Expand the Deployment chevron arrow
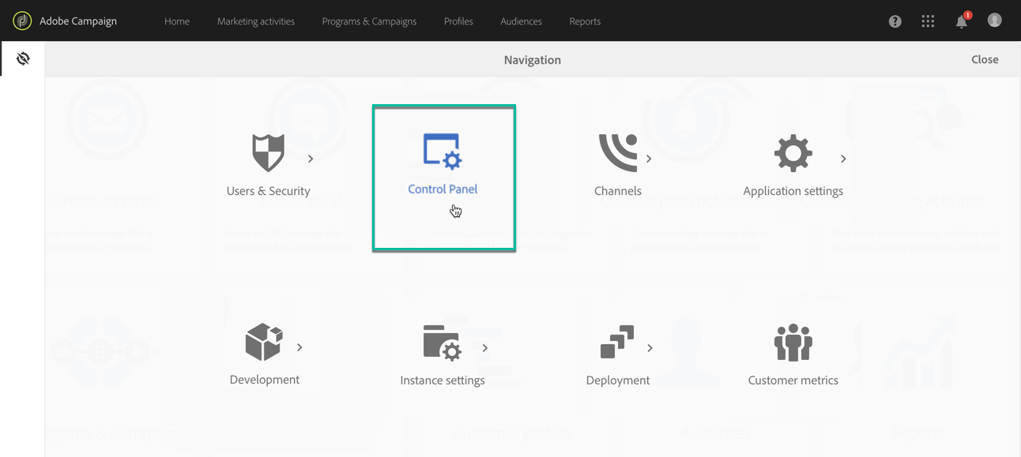The width and height of the screenshot is (1021, 457). (x=650, y=348)
